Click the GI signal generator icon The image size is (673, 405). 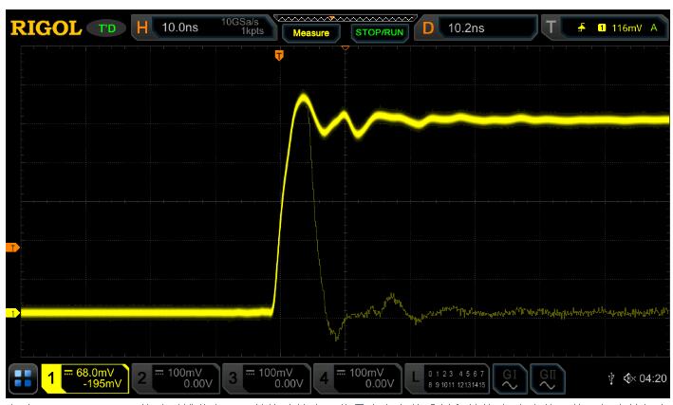(510, 378)
